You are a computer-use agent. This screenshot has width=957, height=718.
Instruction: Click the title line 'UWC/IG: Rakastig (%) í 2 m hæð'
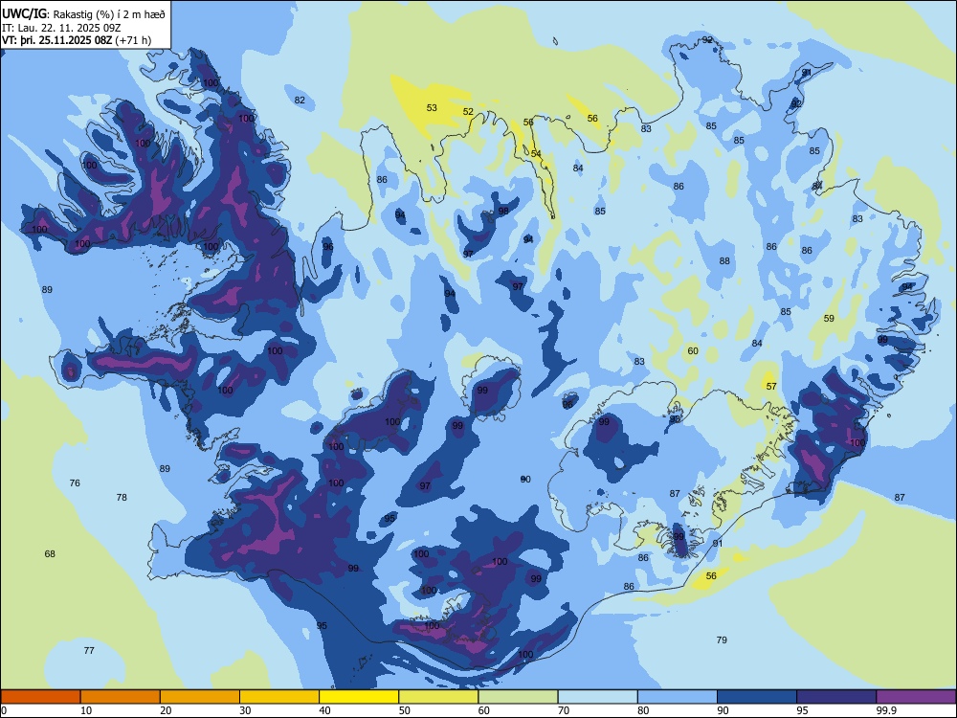[83, 13]
